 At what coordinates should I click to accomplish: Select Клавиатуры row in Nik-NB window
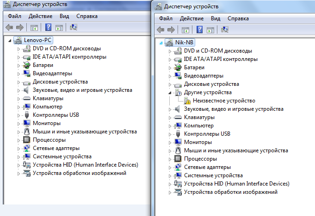[199, 117]
